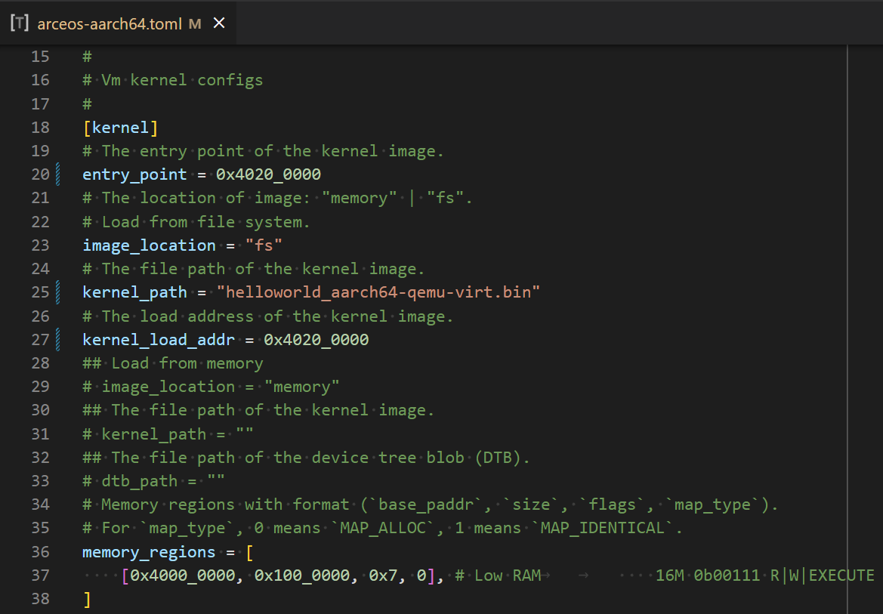This screenshot has width=883, height=614.
Task: Click the "Low RAM" comment on line 37
Action: click(x=499, y=575)
